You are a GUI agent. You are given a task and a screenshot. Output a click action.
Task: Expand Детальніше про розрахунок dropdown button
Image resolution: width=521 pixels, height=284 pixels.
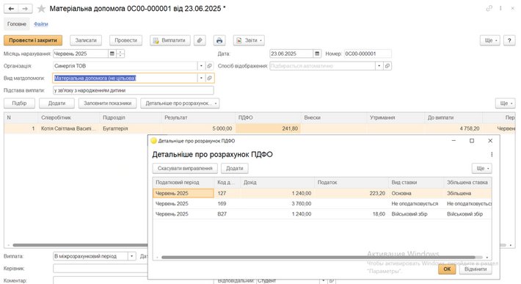coord(180,103)
